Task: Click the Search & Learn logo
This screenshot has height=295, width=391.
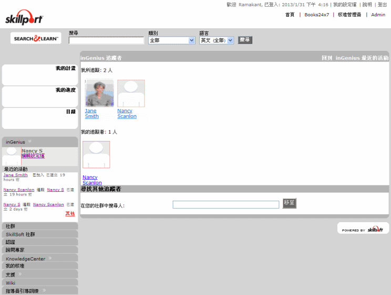Action: pyautogui.click(x=36, y=38)
